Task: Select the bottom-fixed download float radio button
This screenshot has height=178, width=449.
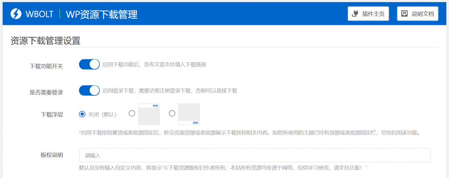Action: point(172,113)
